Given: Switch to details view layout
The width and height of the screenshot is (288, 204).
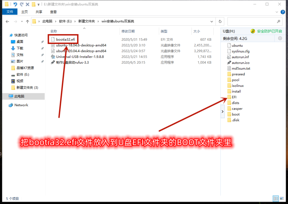Looking at the screenshot, I should pos(275,198).
